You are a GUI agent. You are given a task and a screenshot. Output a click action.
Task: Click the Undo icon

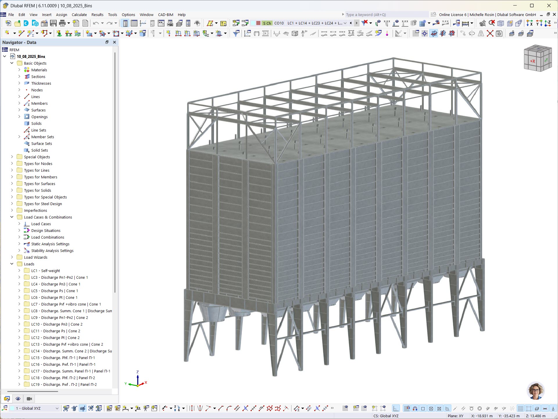coord(95,23)
